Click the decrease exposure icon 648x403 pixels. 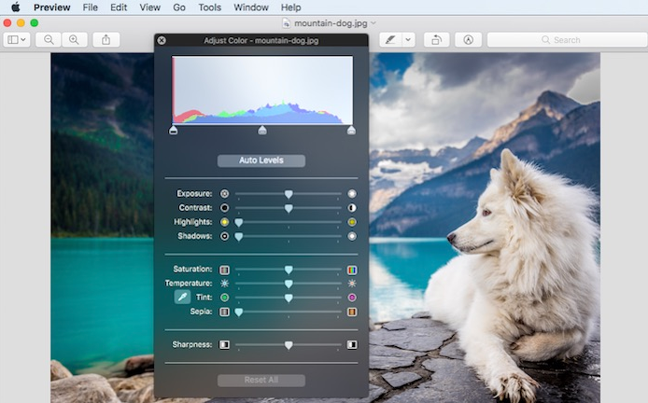(224, 194)
